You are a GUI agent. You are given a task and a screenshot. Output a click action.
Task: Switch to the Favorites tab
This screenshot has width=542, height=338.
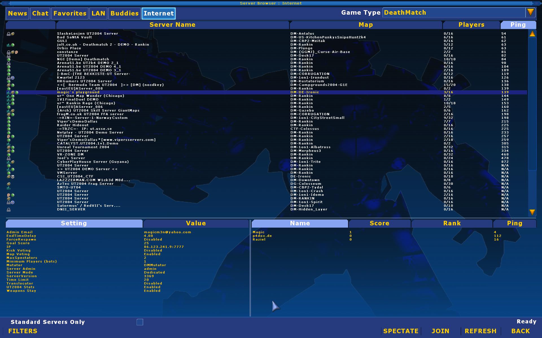[70, 13]
